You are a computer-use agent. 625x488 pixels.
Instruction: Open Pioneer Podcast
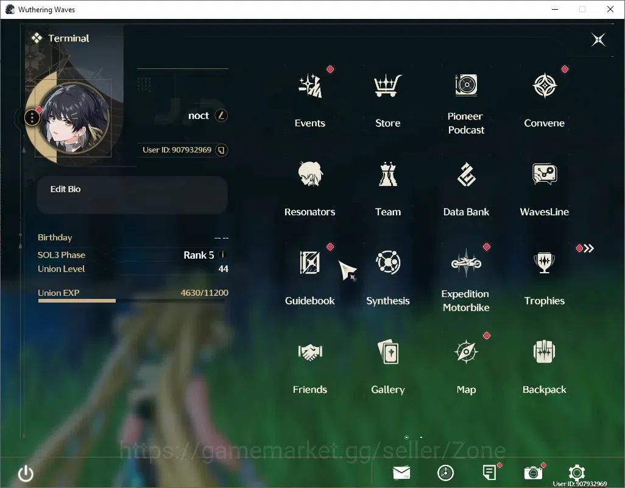tap(466, 85)
